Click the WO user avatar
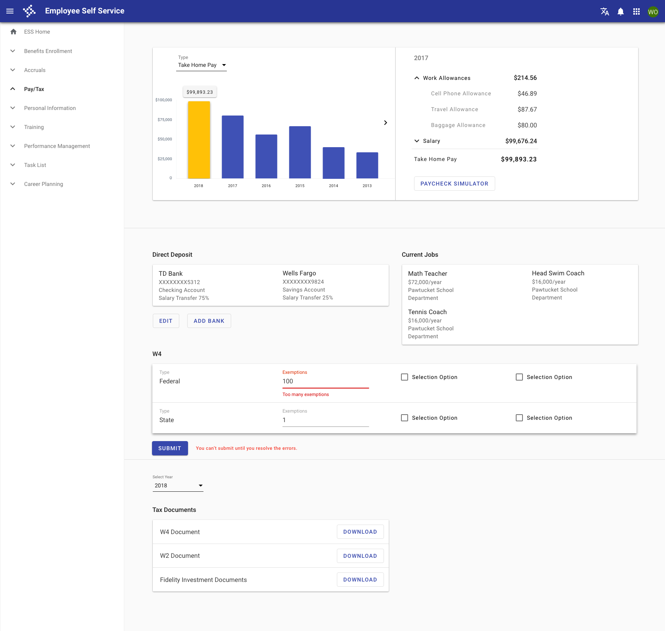The width and height of the screenshot is (665, 631). (653, 11)
